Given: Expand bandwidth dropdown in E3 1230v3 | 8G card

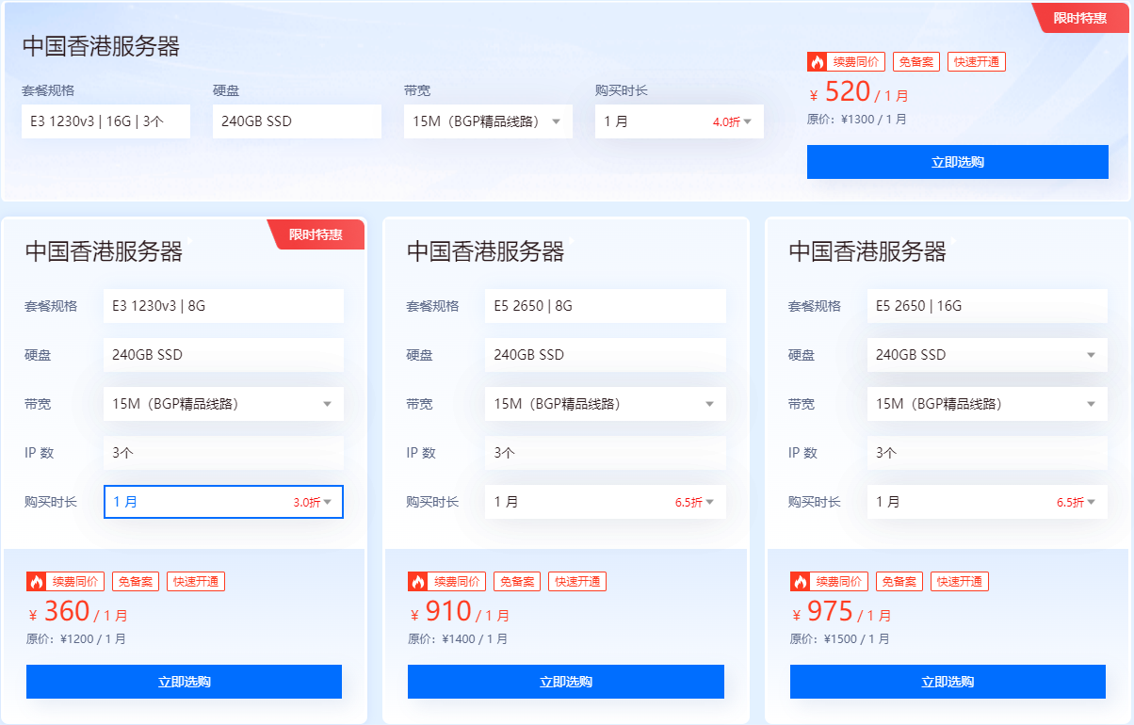Looking at the screenshot, I should tap(223, 404).
